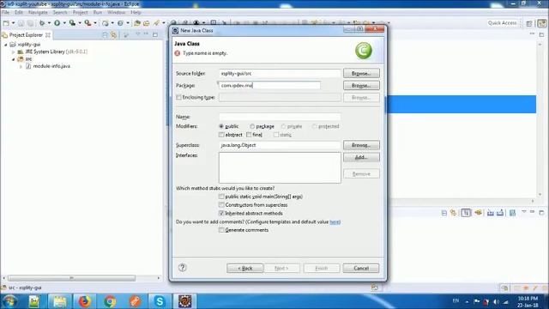This screenshot has width=549, height=309.
Task: Click the class Name input field
Action: point(280,117)
